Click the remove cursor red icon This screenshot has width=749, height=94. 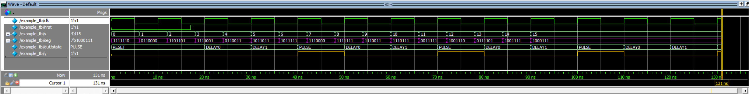17,83
